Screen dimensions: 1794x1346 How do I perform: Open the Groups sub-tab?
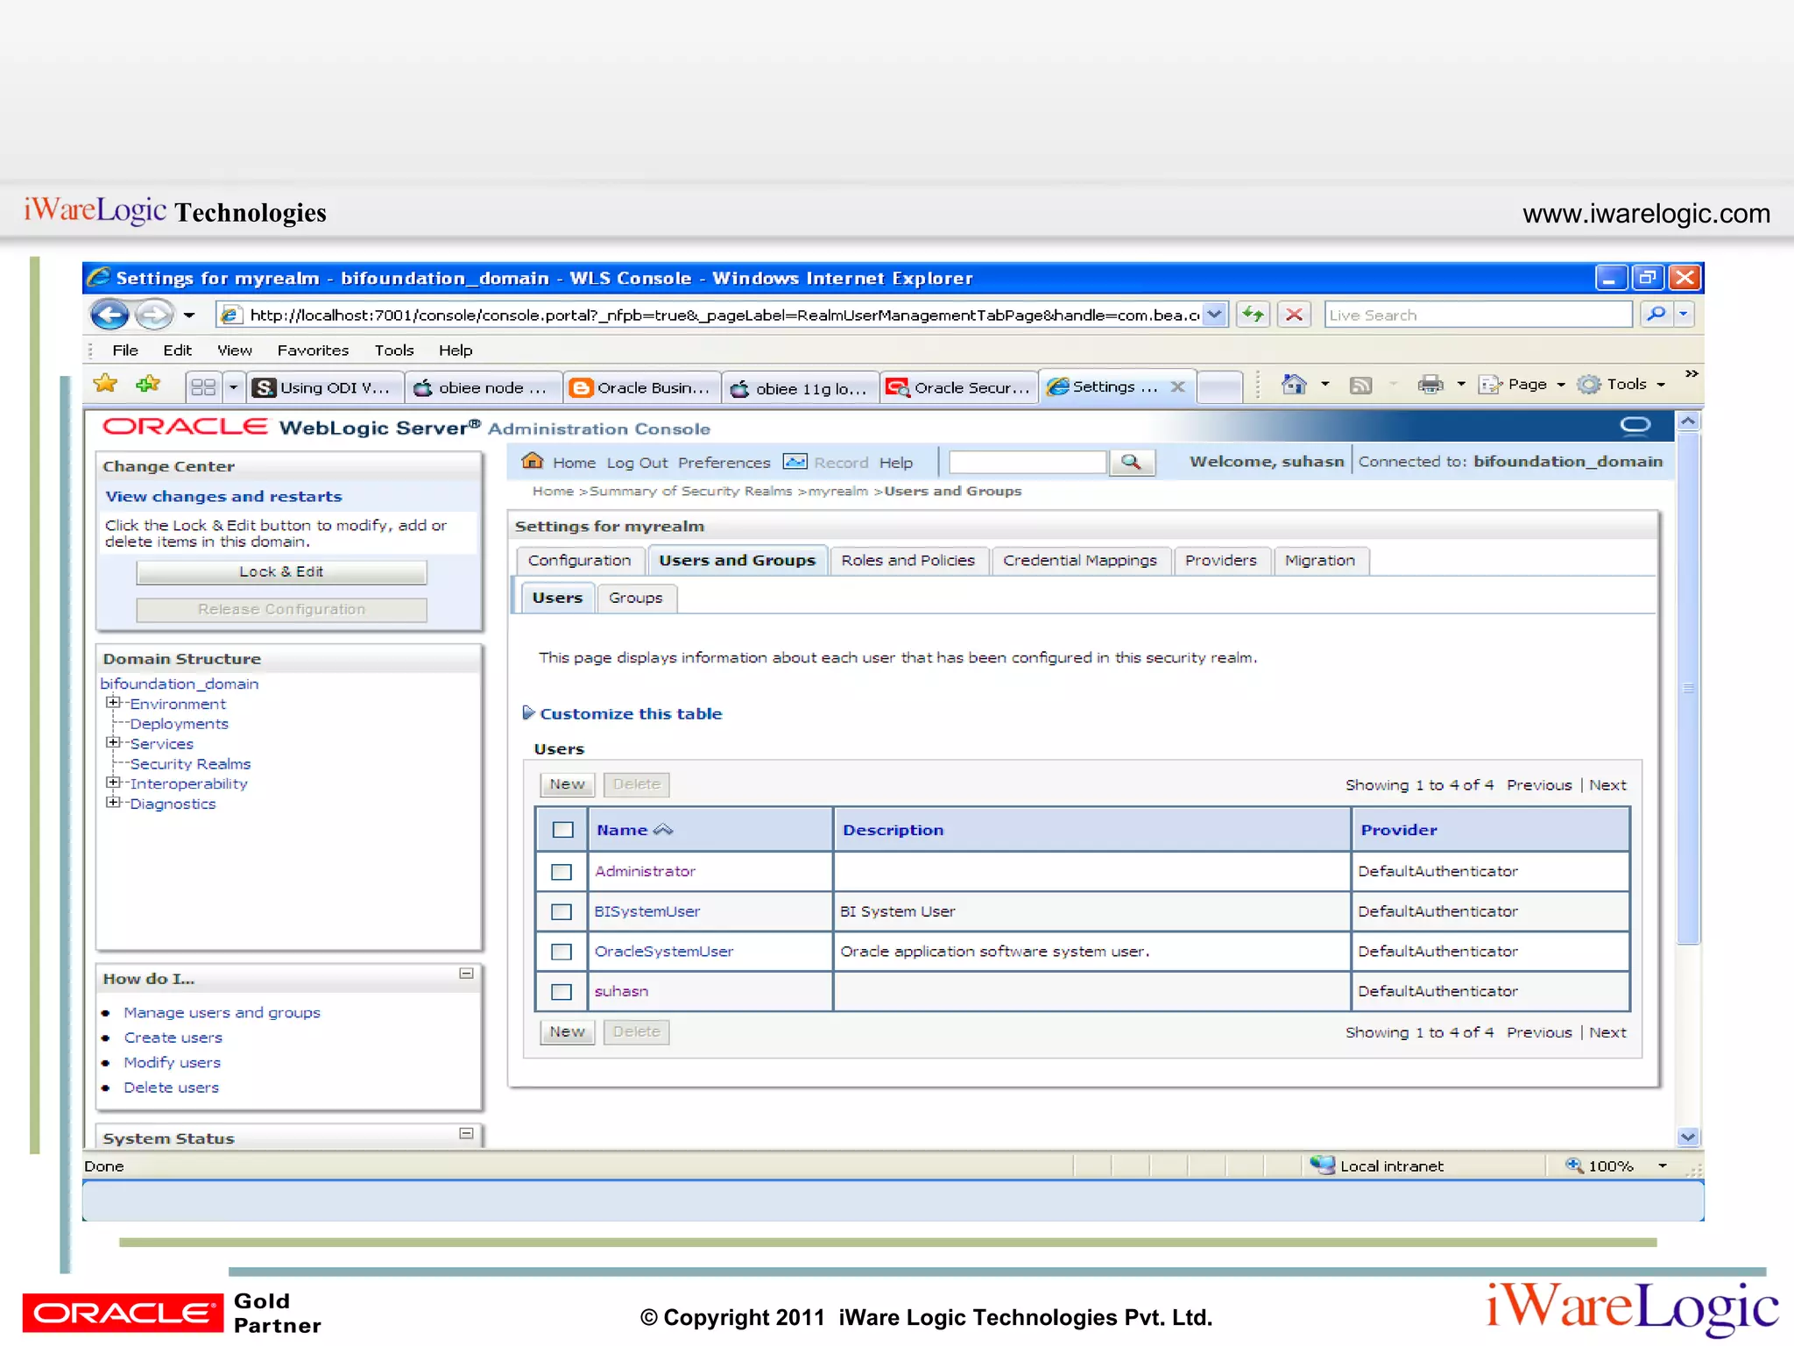tap(635, 598)
